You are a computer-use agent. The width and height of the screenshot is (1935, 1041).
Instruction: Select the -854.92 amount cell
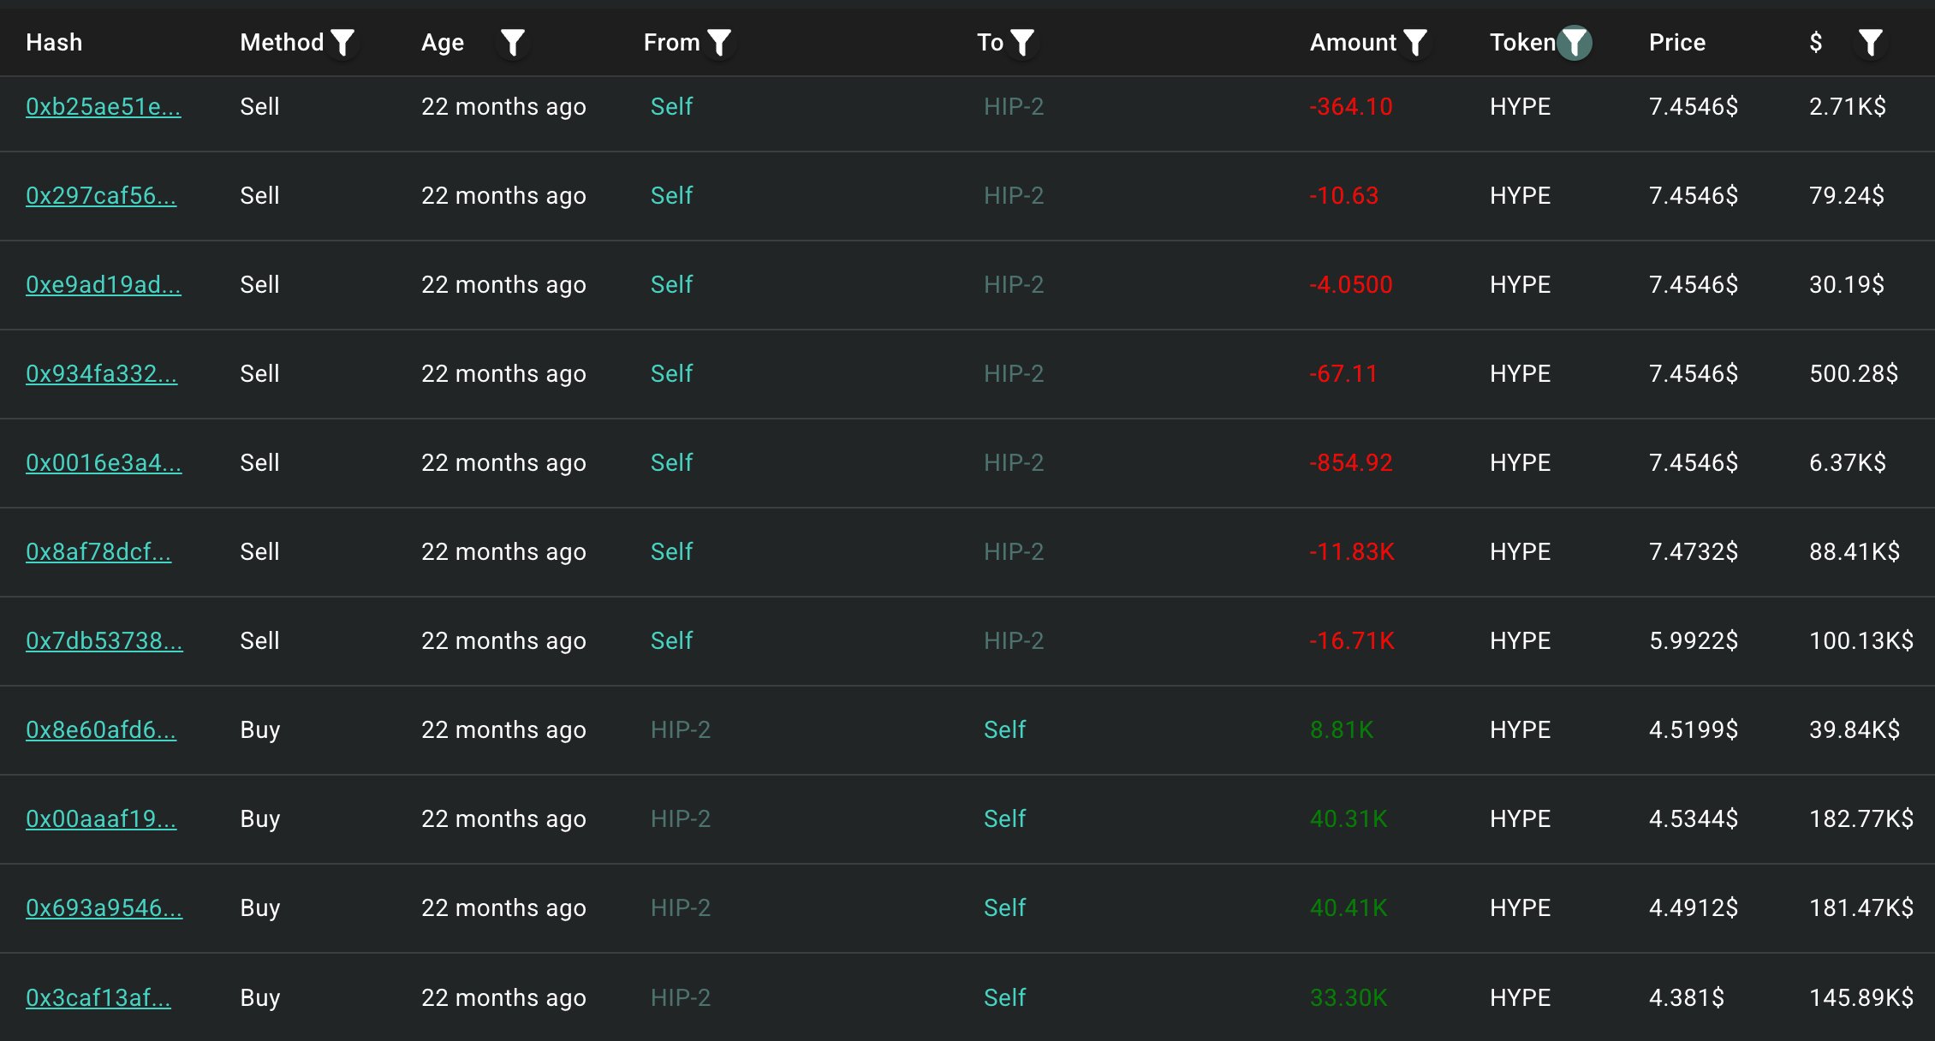tap(1351, 462)
